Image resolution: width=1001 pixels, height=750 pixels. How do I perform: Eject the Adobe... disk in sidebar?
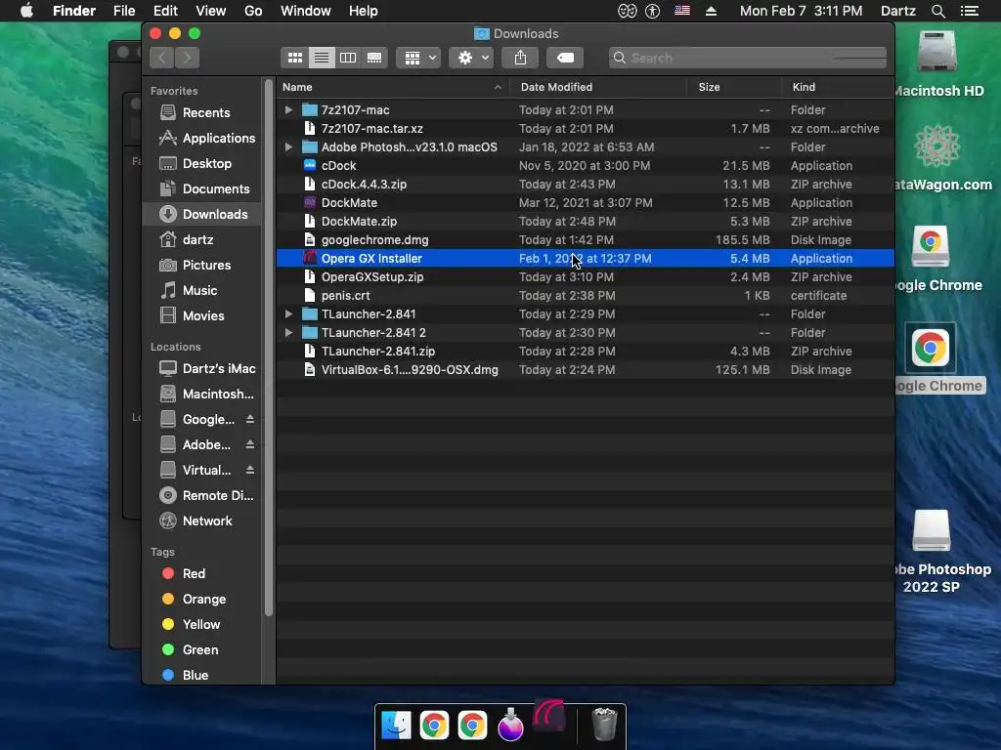[x=250, y=444]
